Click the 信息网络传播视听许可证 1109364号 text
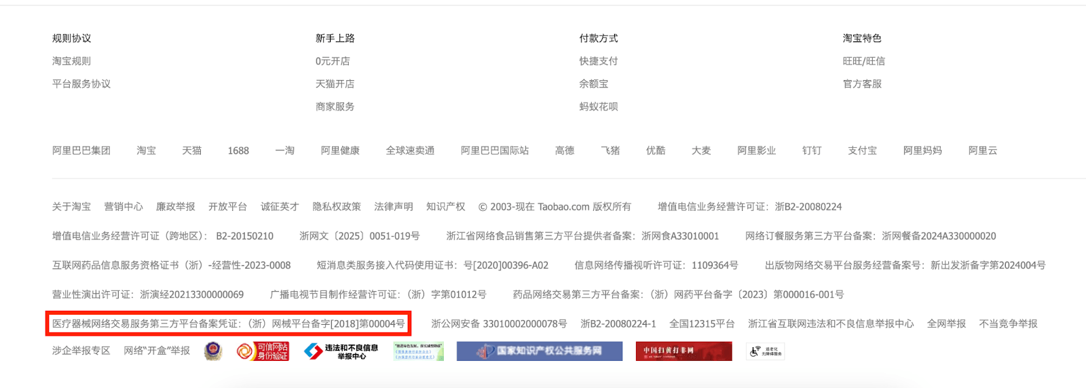This screenshot has width=1086, height=388. click(656, 265)
